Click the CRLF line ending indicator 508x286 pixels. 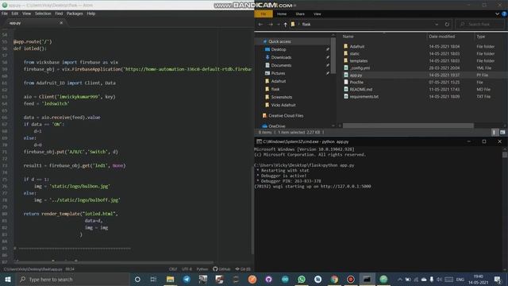[173, 269]
